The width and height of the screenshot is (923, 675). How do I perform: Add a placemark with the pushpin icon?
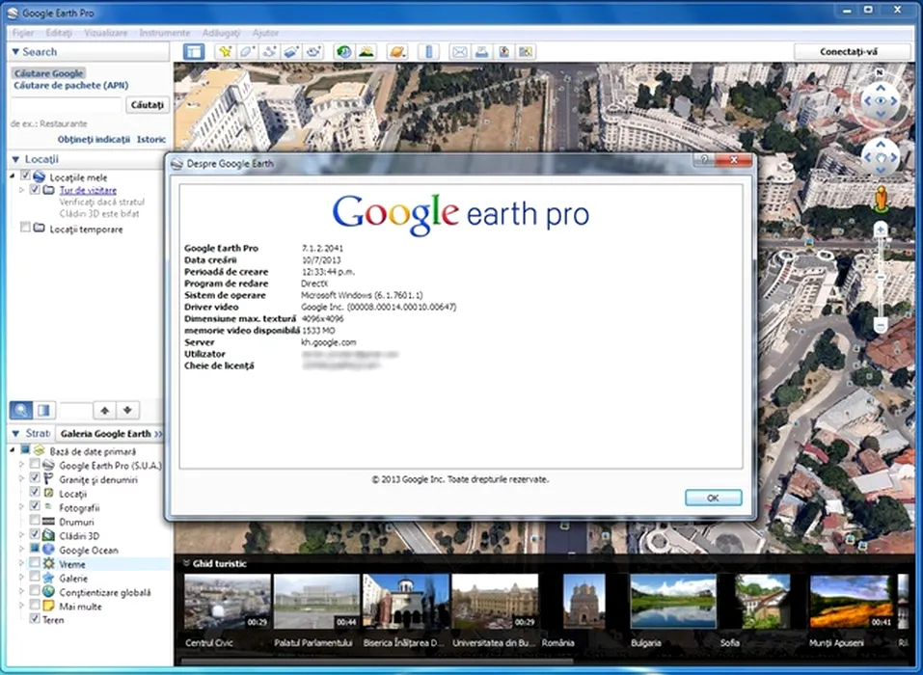225,52
